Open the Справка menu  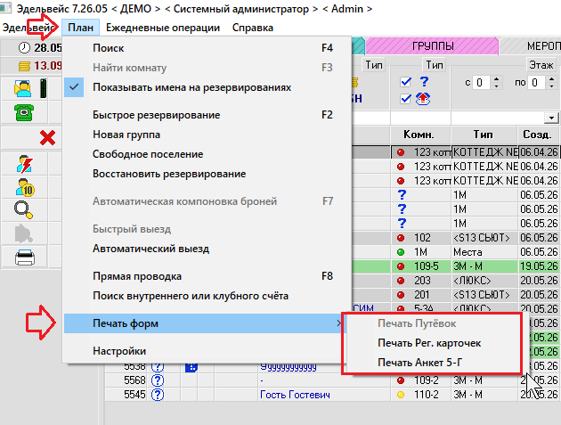click(x=253, y=28)
